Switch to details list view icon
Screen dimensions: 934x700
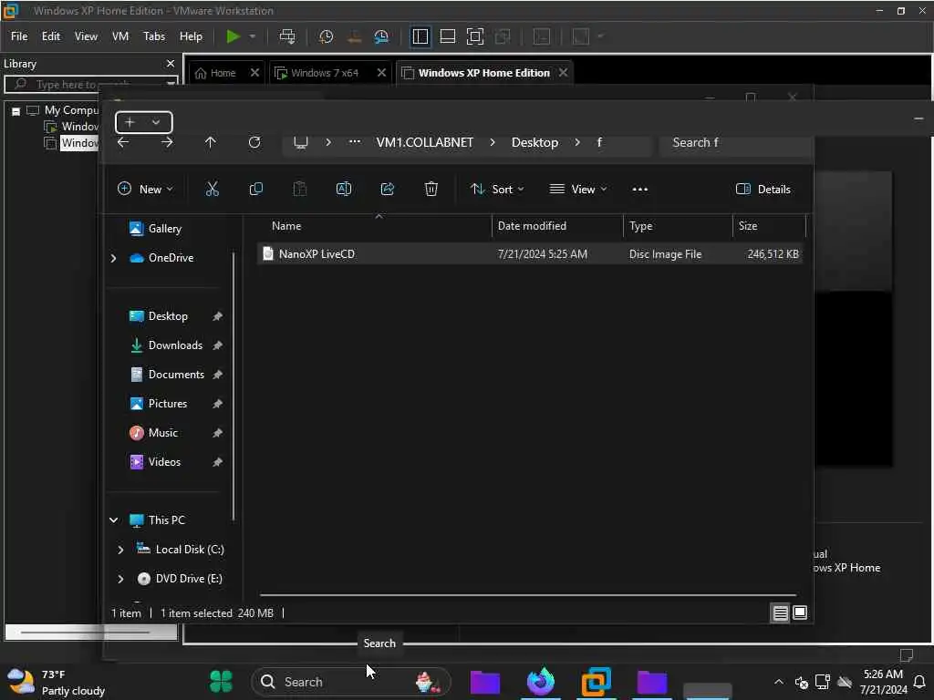click(x=781, y=612)
